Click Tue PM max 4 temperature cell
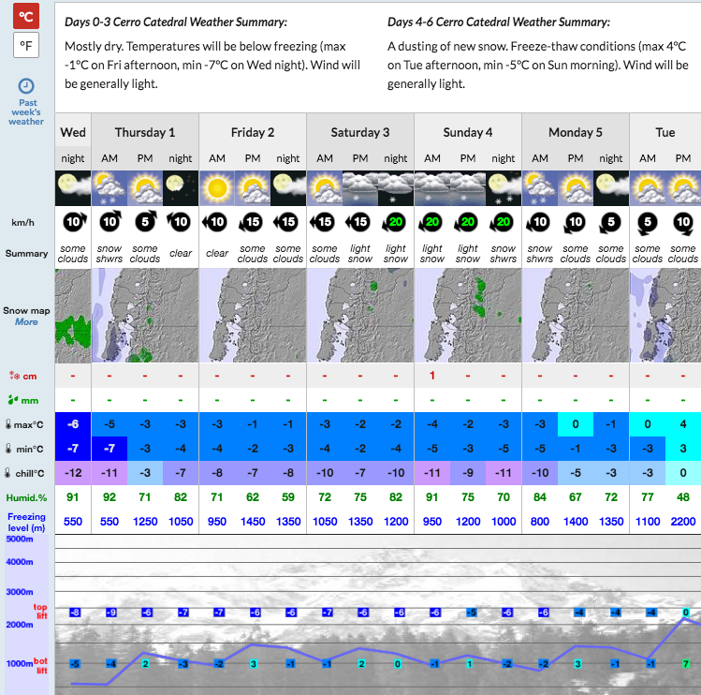The image size is (701, 695). pos(683,424)
